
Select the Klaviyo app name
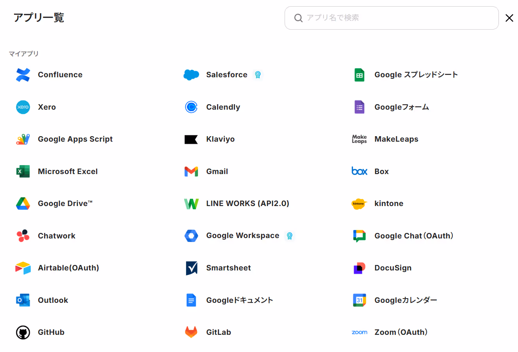pos(221,139)
